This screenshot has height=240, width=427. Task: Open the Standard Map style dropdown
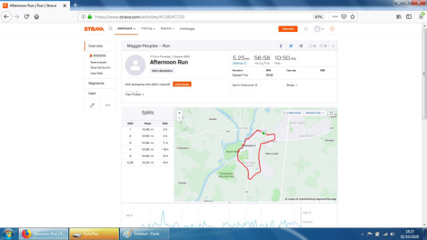pyautogui.click(x=314, y=113)
